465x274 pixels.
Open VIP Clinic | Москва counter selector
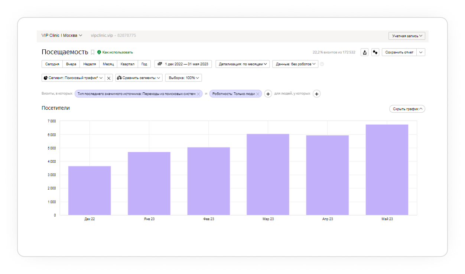point(62,36)
